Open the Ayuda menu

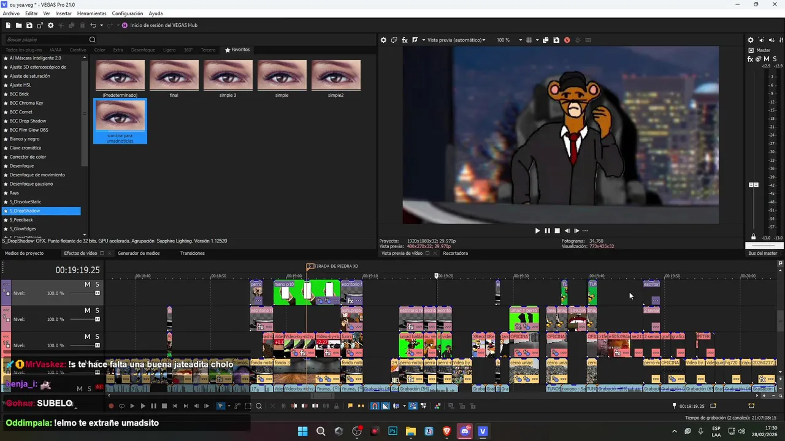tap(156, 13)
